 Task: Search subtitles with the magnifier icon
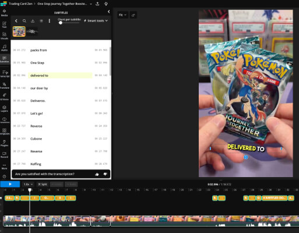(24, 21)
